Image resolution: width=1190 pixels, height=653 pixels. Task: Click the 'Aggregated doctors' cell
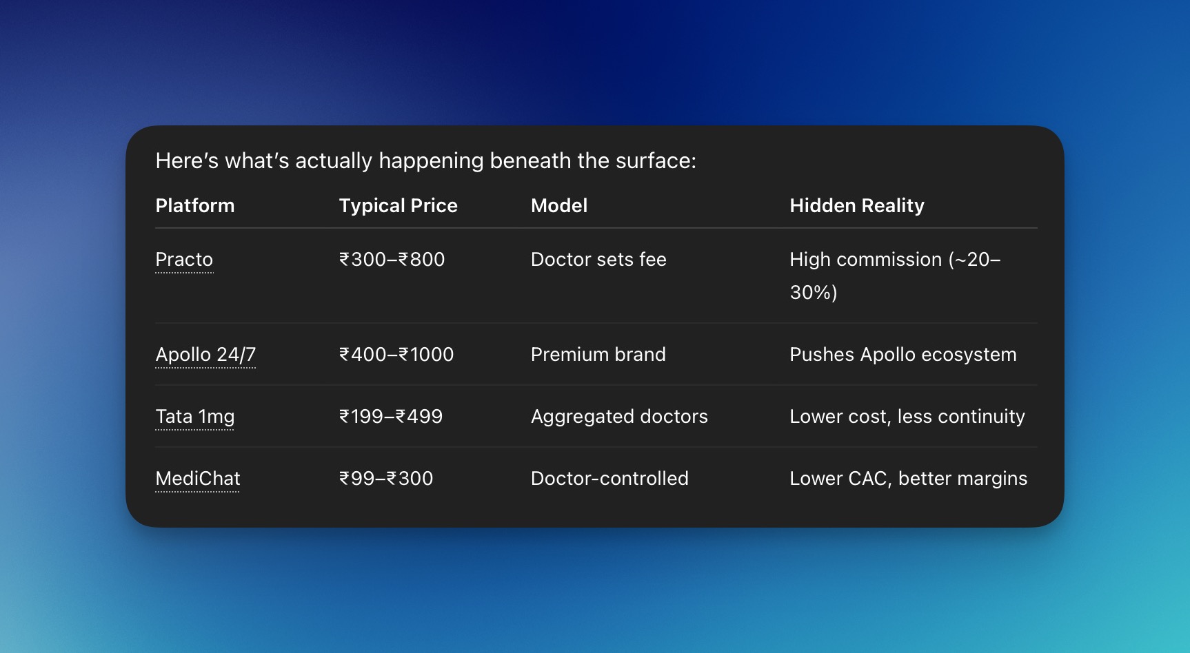619,417
